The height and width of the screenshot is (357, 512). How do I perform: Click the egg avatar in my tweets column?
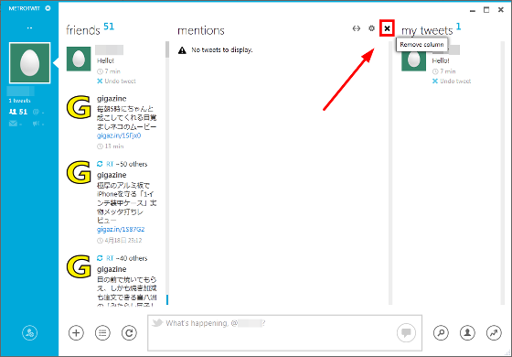[413, 60]
